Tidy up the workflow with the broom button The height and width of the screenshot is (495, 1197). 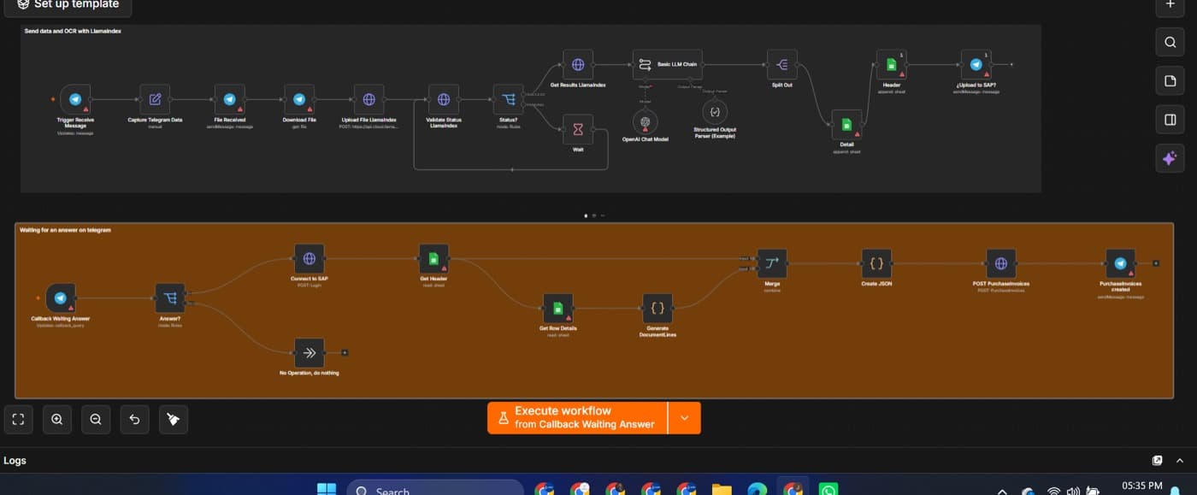tap(174, 419)
